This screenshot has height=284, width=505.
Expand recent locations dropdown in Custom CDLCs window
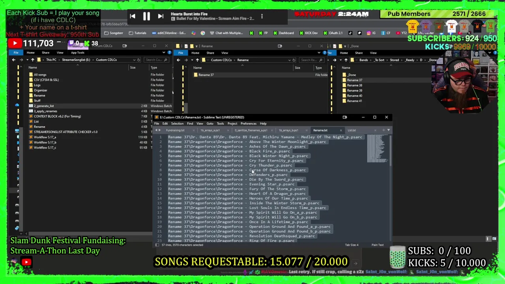tap(27, 60)
